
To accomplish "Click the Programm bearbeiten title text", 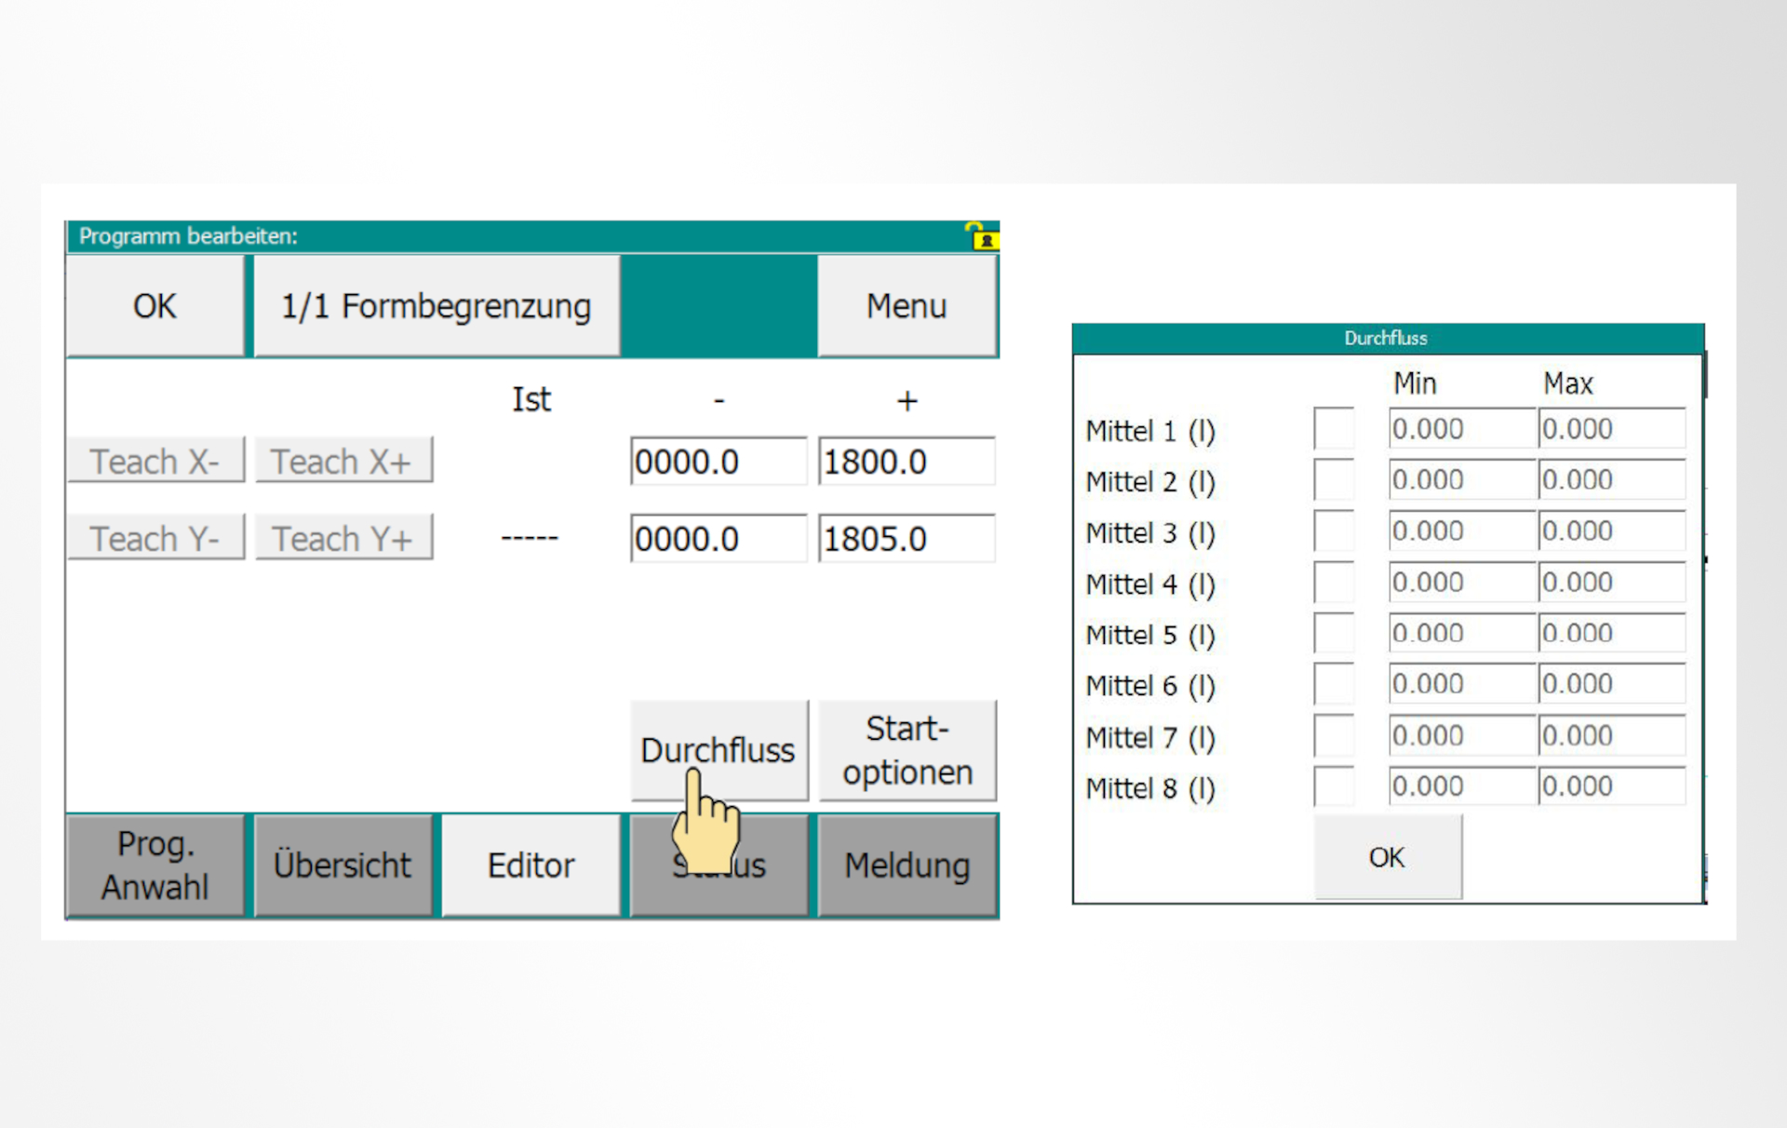I will click(x=188, y=236).
